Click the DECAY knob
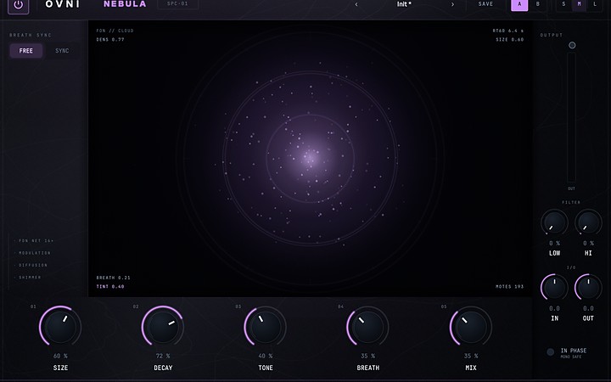This screenshot has height=382, width=611. tap(163, 326)
